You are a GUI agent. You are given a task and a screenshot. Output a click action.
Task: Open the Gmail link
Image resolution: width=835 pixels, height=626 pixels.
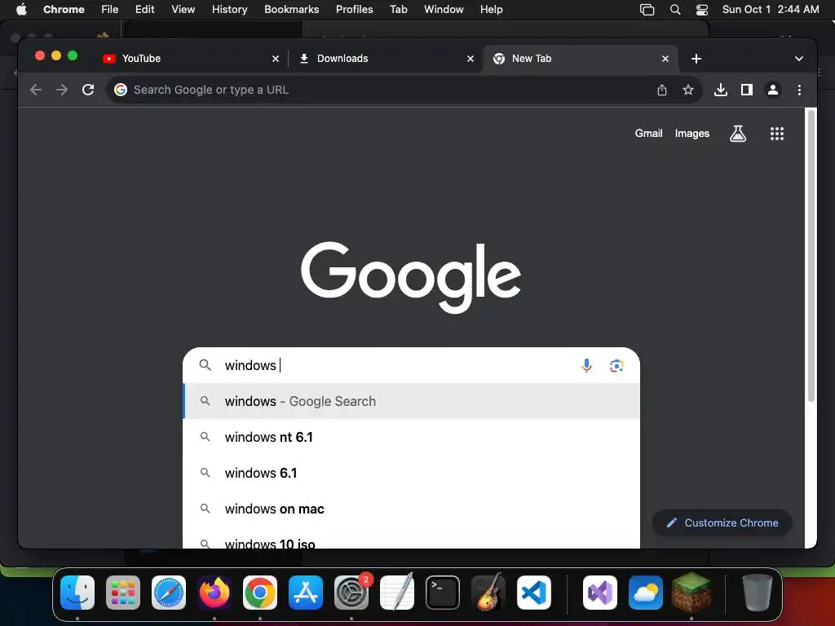[x=648, y=134]
